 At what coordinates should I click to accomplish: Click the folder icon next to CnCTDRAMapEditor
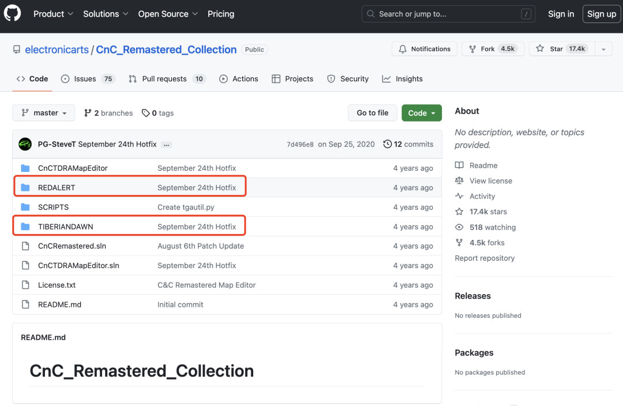(x=25, y=168)
